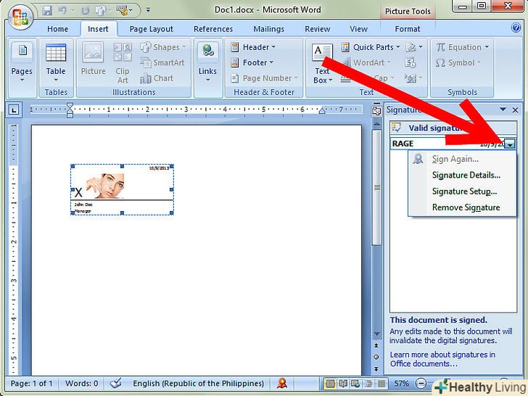
Task: Open Quick Parts dropdown
Action: click(371, 47)
